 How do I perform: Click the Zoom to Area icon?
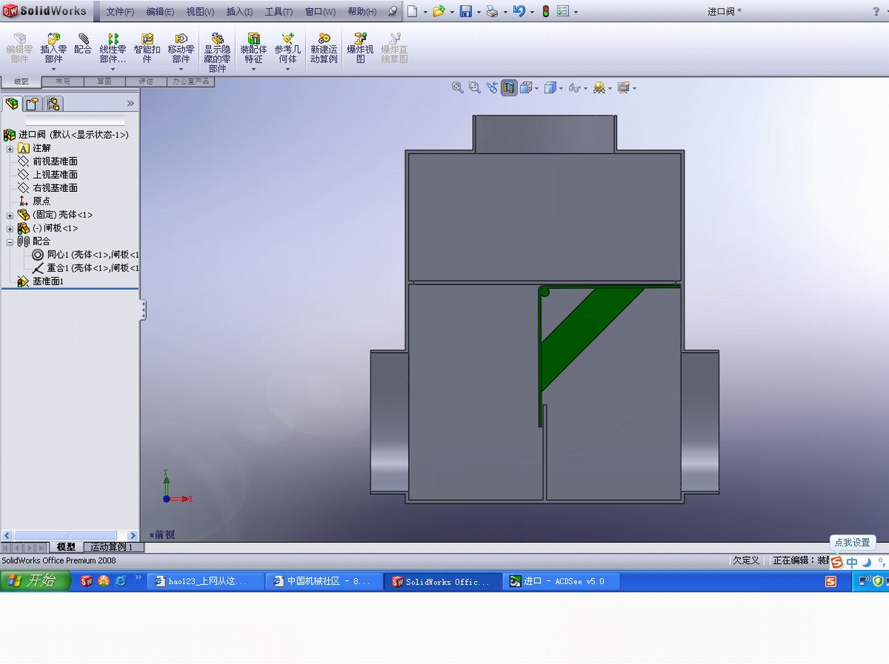[x=474, y=88]
